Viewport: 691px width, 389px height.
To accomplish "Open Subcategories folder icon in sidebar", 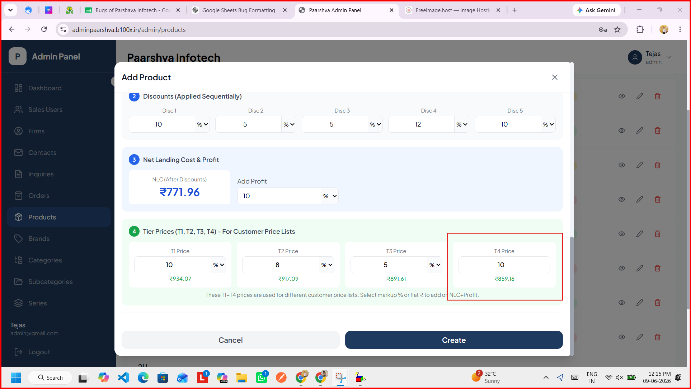I will coord(18,282).
